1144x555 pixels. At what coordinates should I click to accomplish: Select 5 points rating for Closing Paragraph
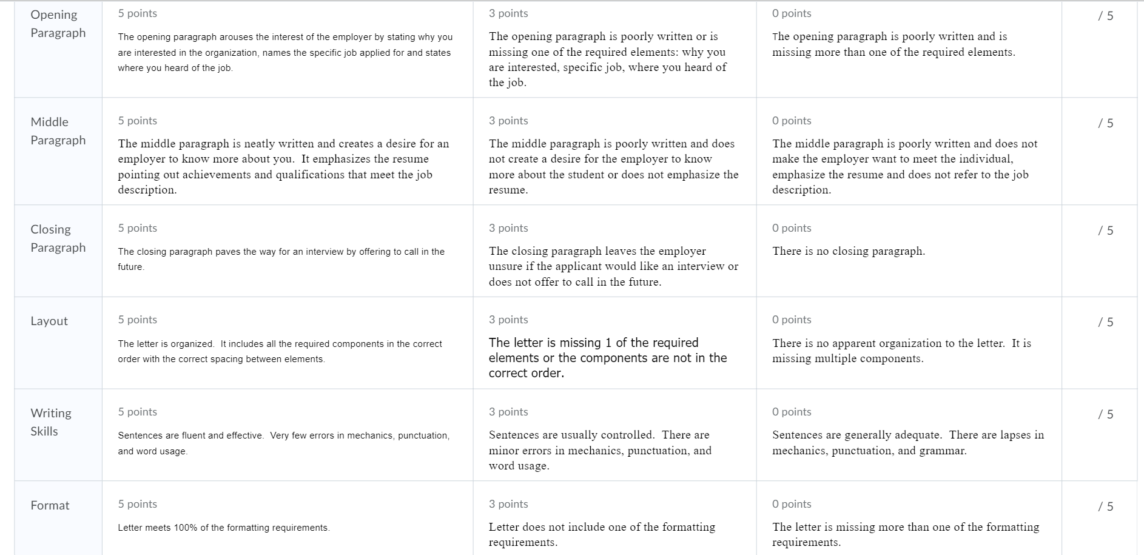(288, 251)
